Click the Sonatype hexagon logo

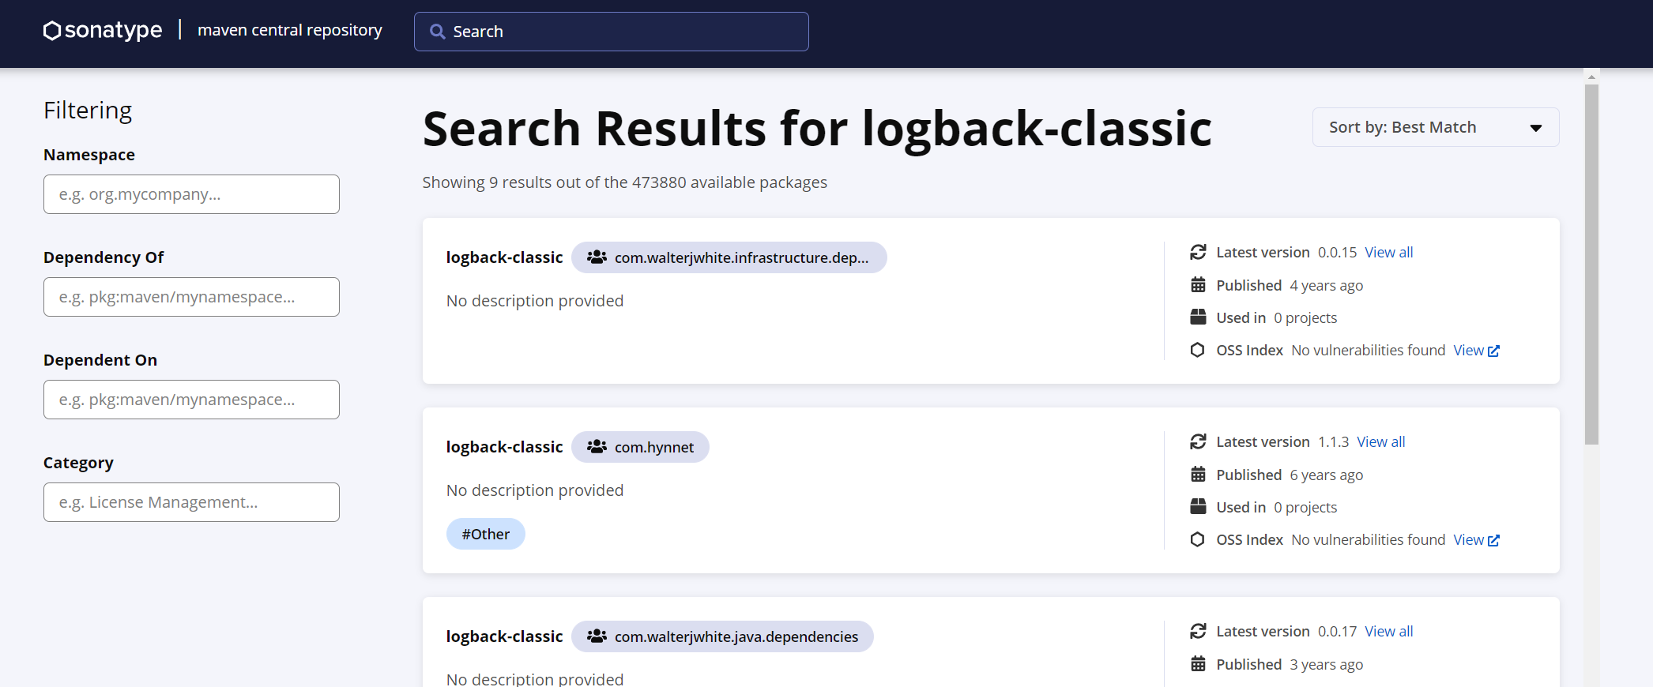pos(52,31)
